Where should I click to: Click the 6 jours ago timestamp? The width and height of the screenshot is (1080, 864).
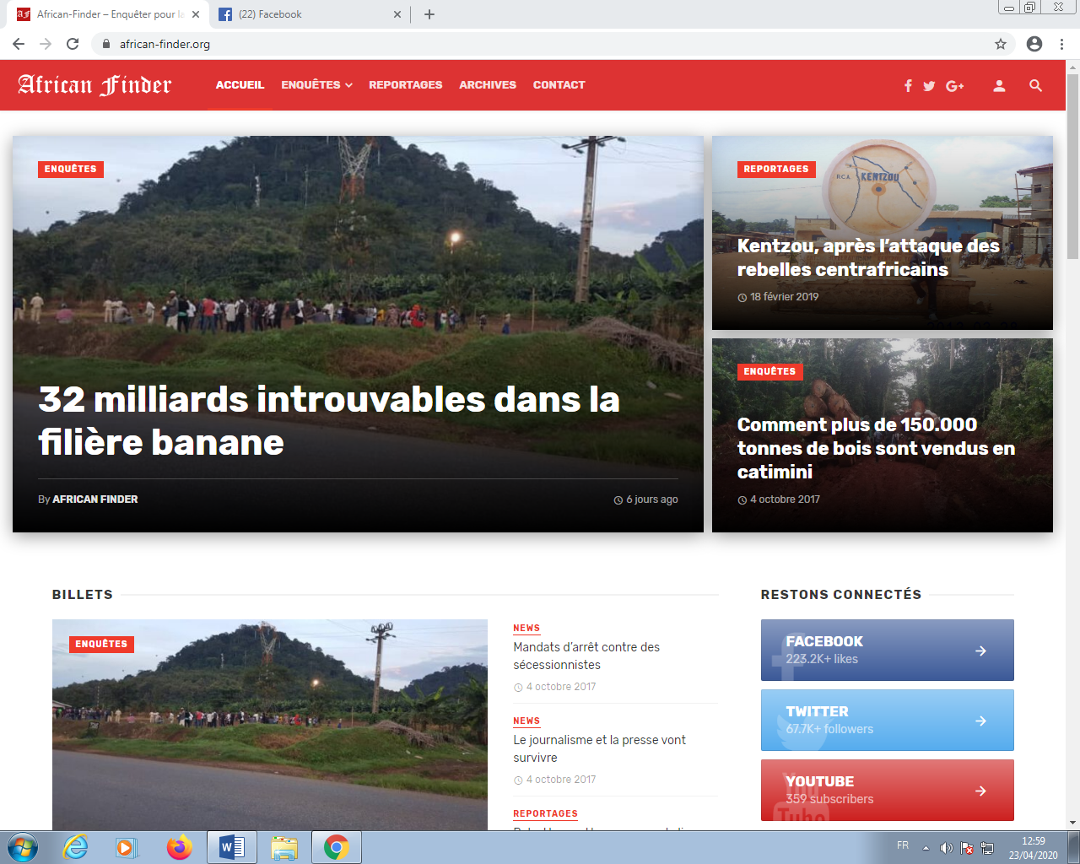(651, 499)
